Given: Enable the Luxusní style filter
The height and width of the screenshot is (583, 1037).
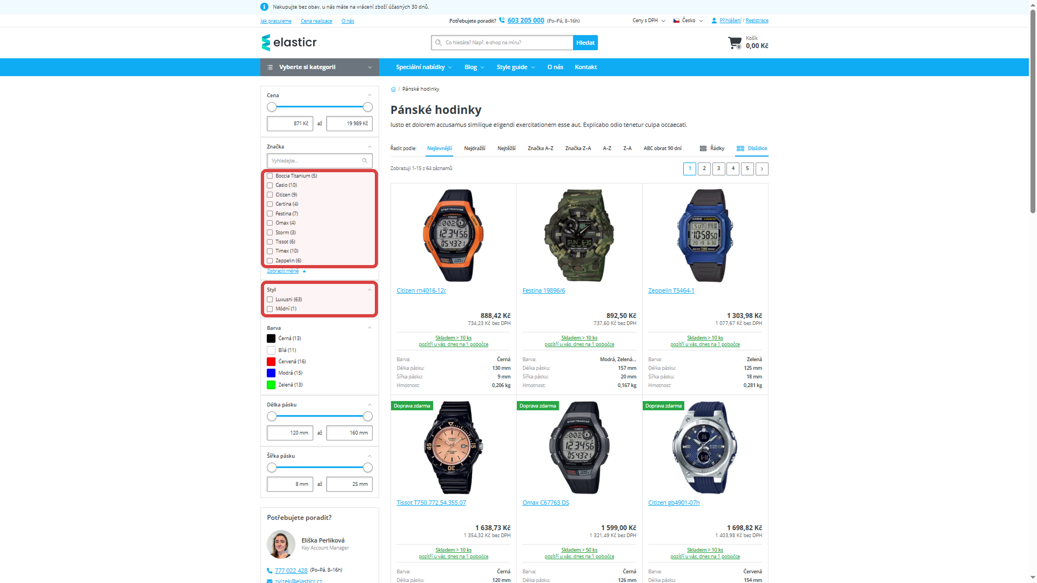Looking at the screenshot, I should pyautogui.click(x=270, y=299).
